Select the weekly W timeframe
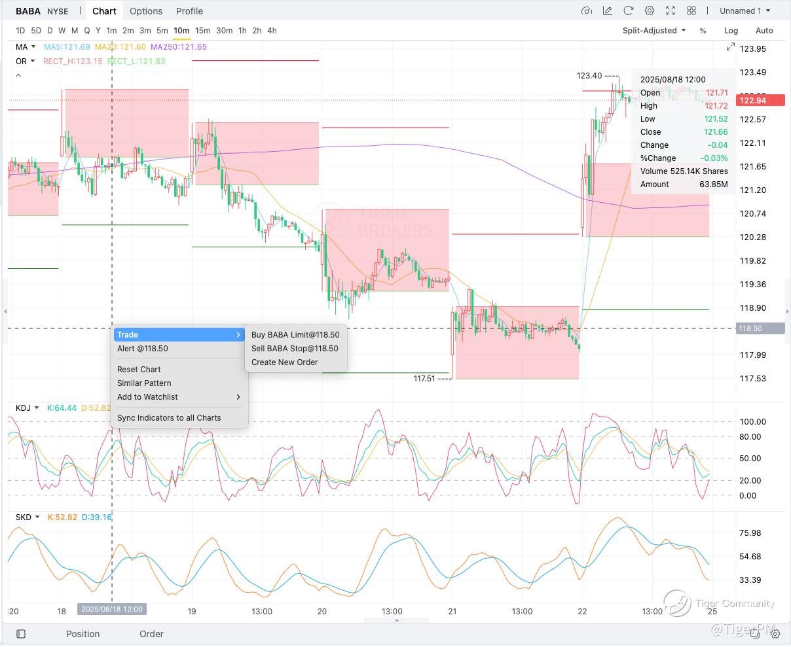Image resolution: width=791 pixels, height=647 pixels. coord(62,30)
